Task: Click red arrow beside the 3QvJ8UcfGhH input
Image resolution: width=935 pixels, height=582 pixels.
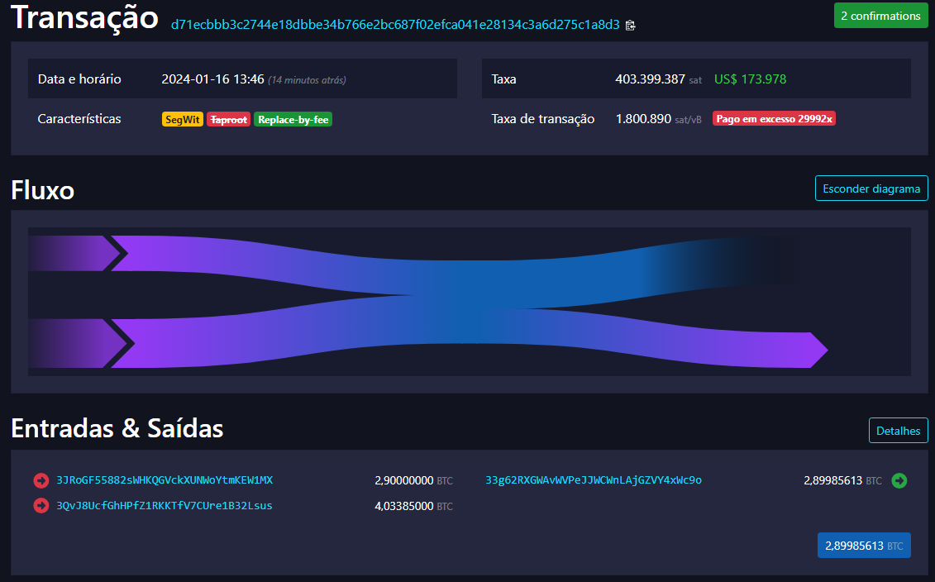Action: [x=41, y=505]
